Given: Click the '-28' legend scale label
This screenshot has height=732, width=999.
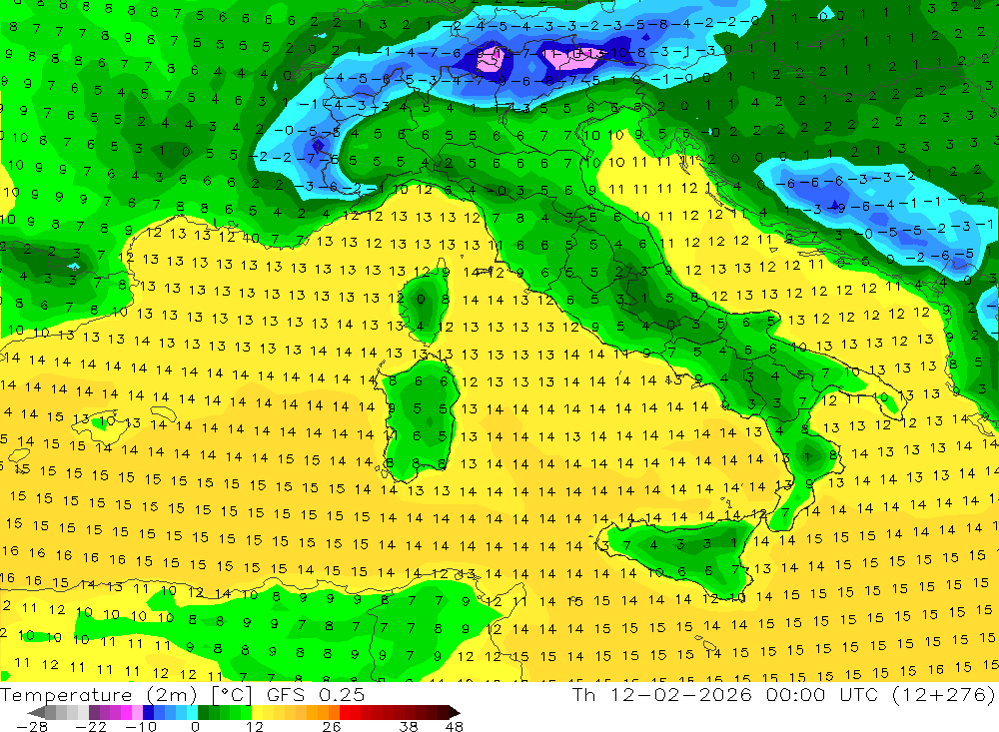Looking at the screenshot, I should pos(32,726).
